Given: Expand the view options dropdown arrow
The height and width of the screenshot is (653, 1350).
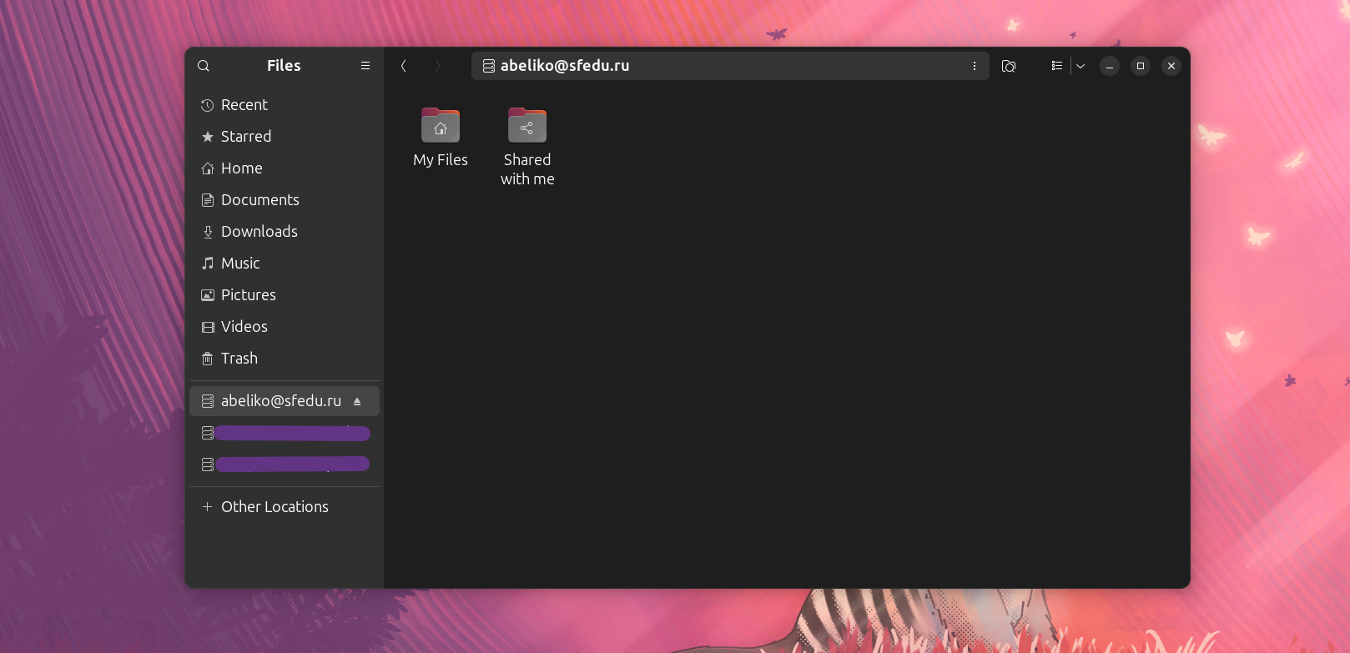Looking at the screenshot, I should [1081, 66].
